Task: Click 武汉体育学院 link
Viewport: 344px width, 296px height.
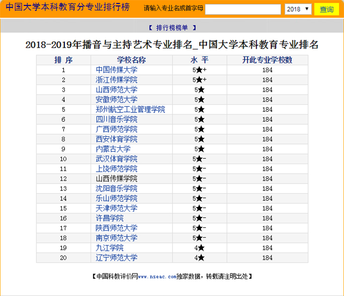Action: click(x=116, y=159)
